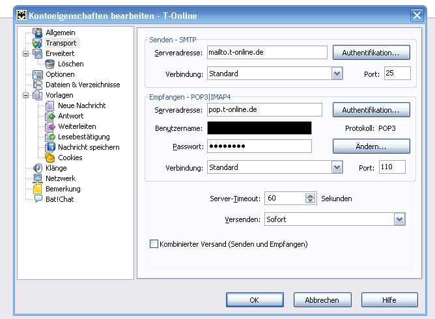Select Nachricht speichern entry
This screenshot has height=319, width=435.
89,147
